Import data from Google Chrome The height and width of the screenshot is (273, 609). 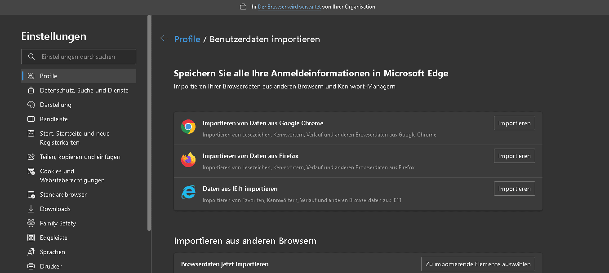tap(514, 123)
